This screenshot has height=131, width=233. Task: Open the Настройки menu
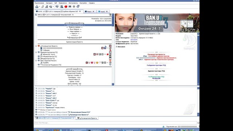pyautogui.click(x=83, y=3)
